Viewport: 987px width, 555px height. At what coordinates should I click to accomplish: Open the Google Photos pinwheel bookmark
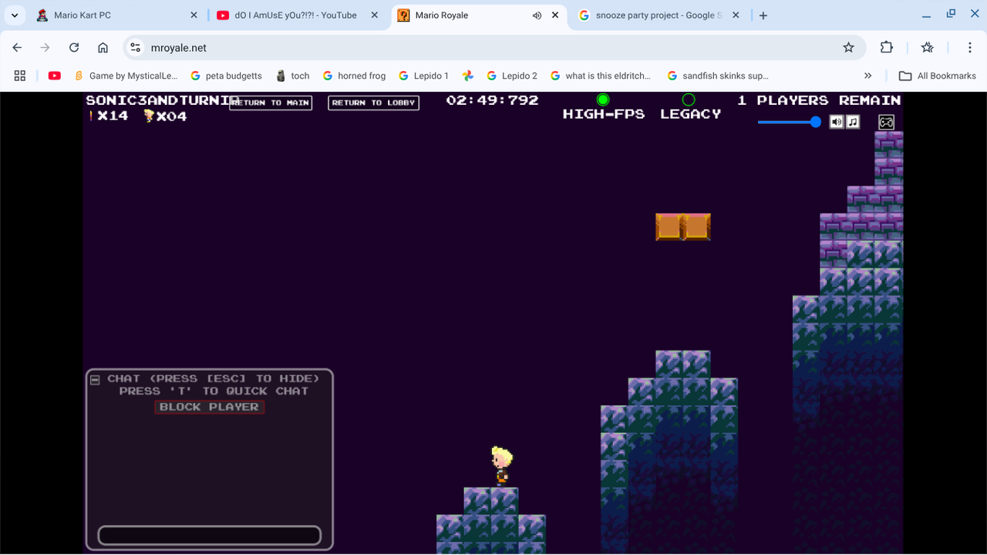point(467,76)
